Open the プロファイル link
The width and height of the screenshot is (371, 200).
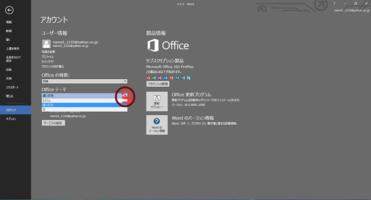pyautogui.click(x=48, y=56)
